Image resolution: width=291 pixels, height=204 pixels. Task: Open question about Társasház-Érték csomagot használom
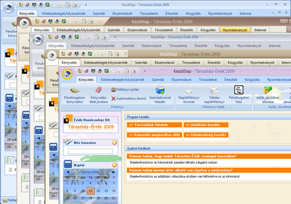coord(209,156)
